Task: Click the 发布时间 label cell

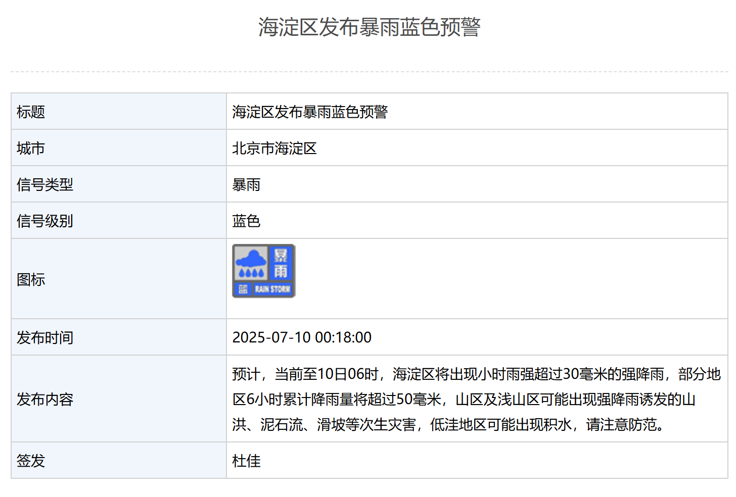Action: coord(119,337)
